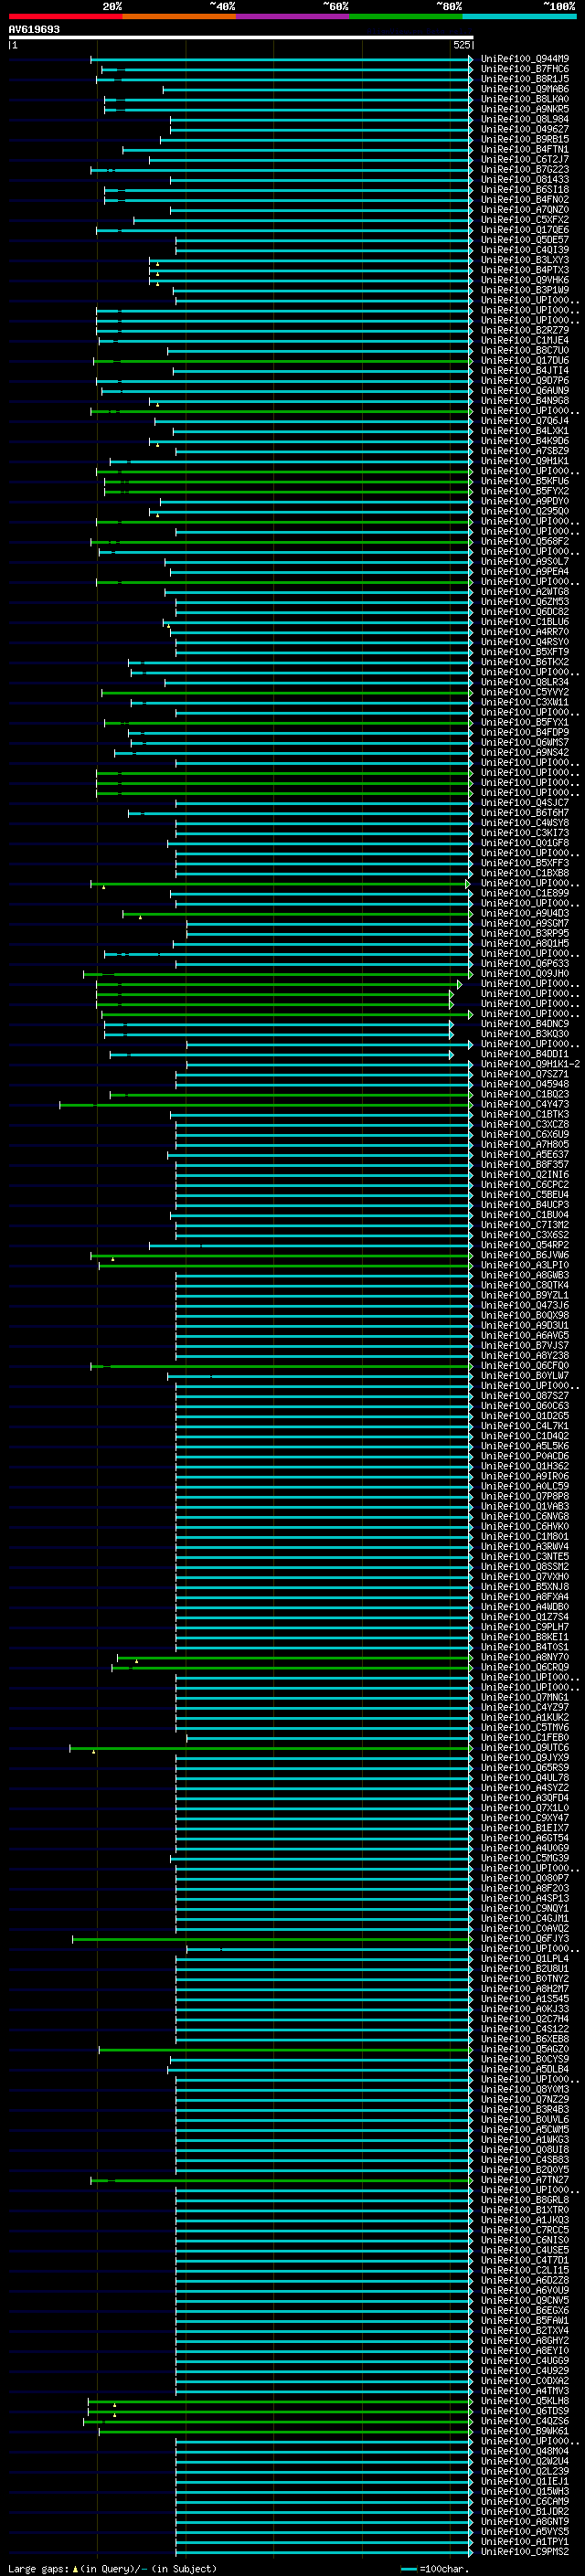Select hit UniRef100_A7QNZ0
The image size is (585, 2576).
[x=524, y=210]
